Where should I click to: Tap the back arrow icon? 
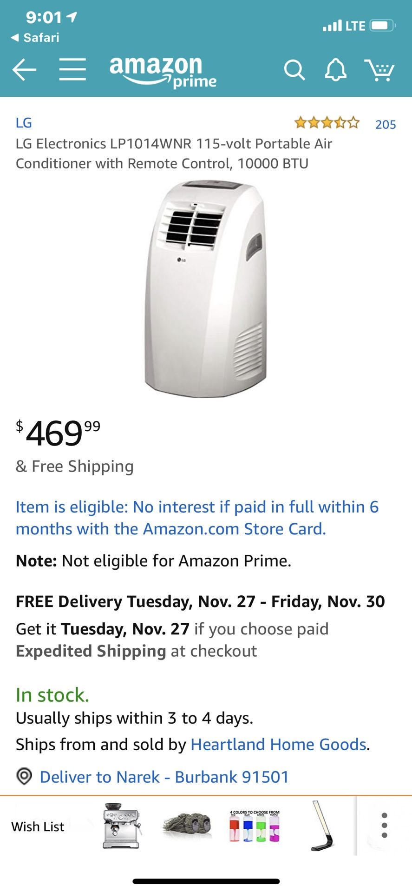(x=24, y=70)
